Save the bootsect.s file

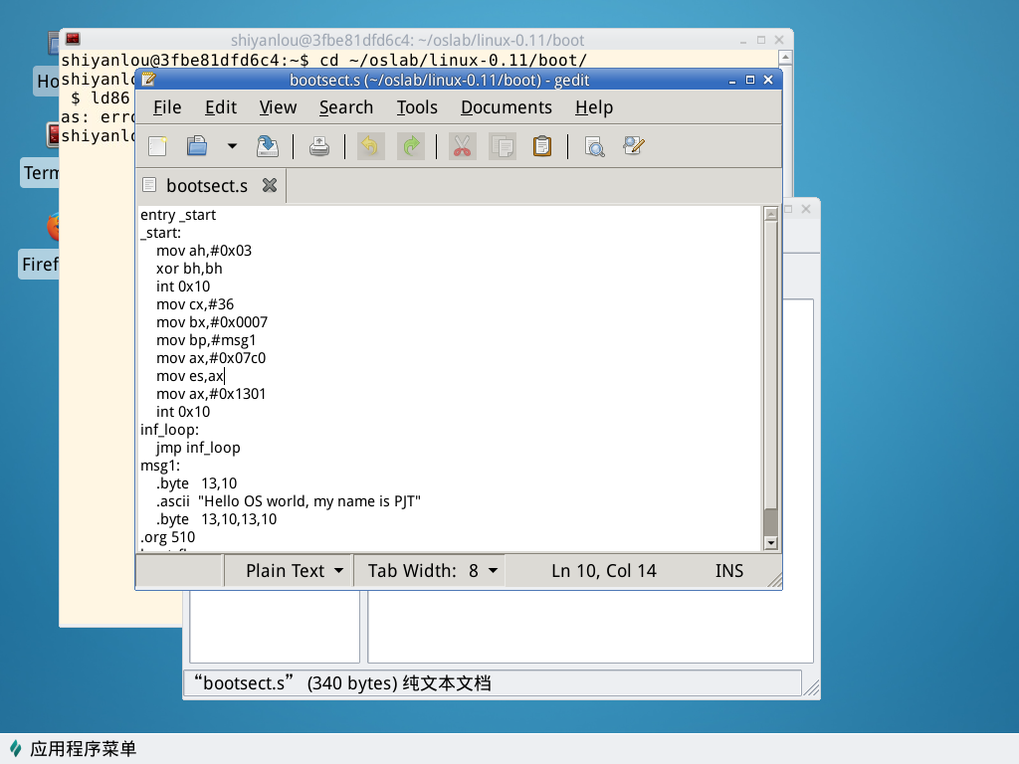coord(268,146)
